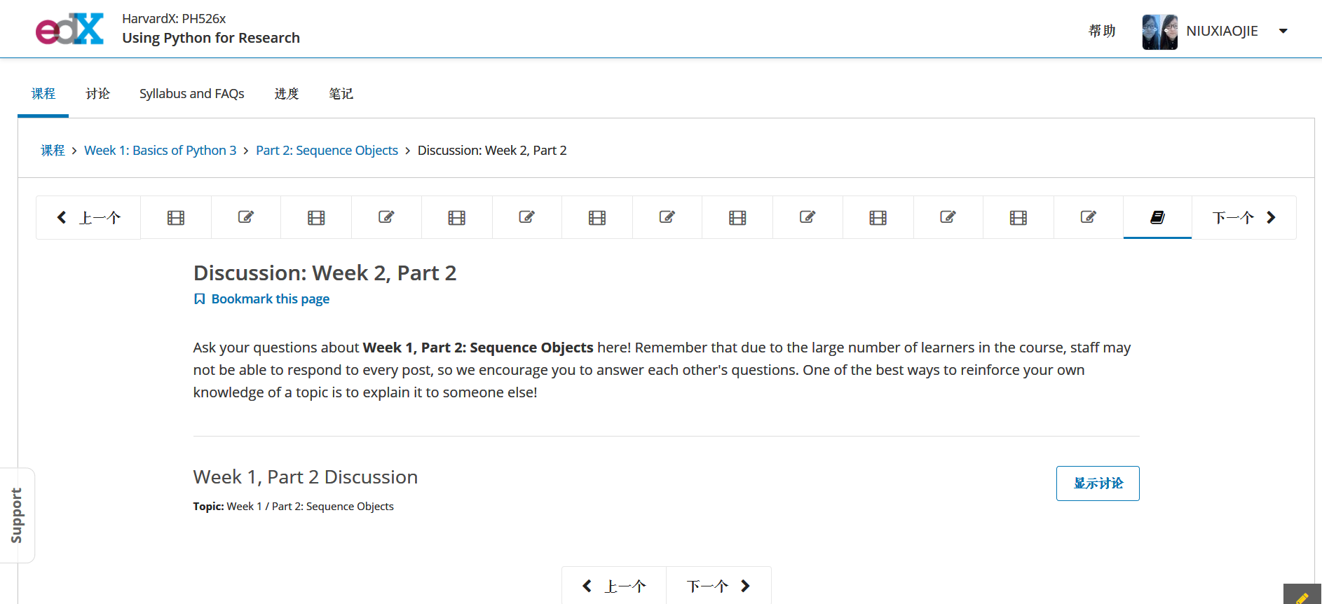Click the pencil notes icon at bottom right
The width and height of the screenshot is (1322, 604).
(x=1302, y=596)
